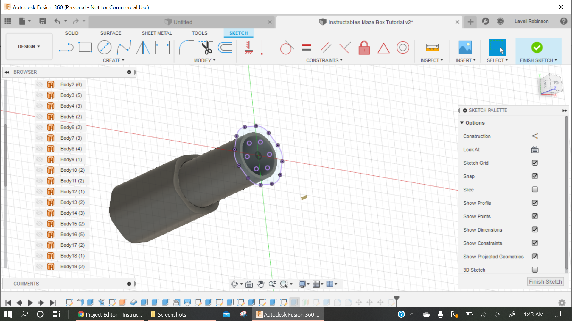Select the Sketch Dimension tool
The height and width of the screenshot is (321, 572).
[162, 48]
